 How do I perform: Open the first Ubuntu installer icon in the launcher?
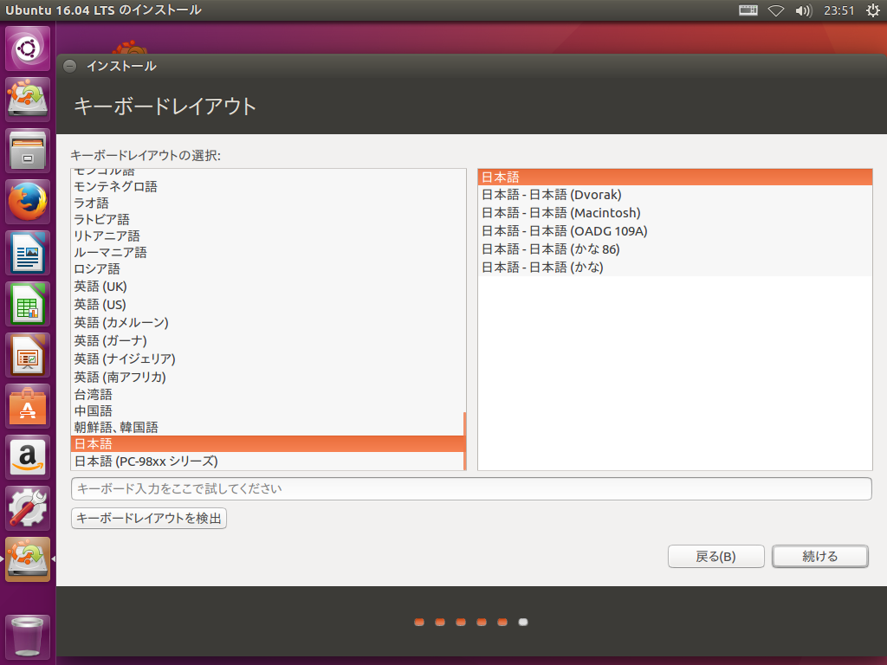tap(28, 100)
